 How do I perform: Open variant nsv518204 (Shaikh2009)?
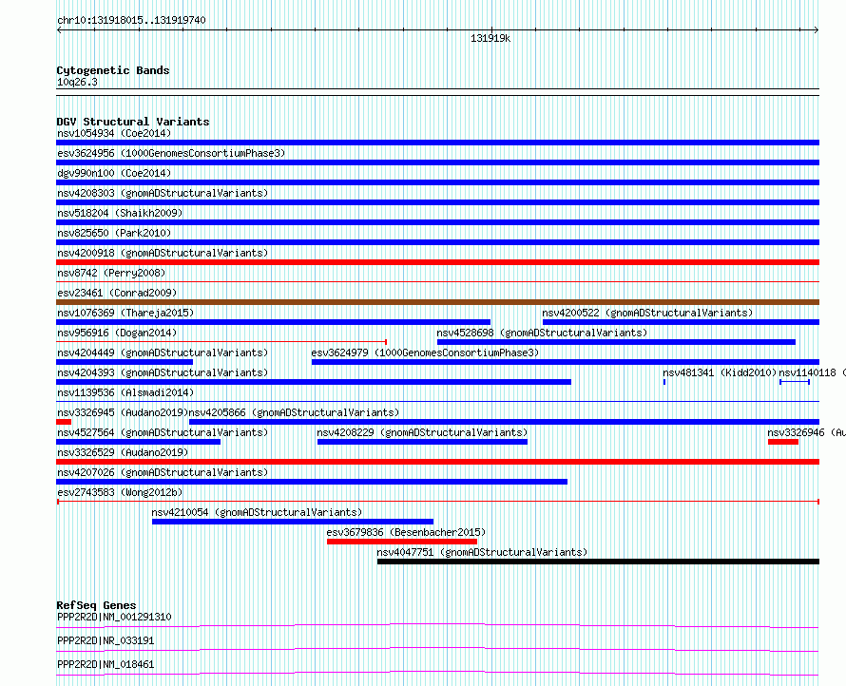pos(120,213)
